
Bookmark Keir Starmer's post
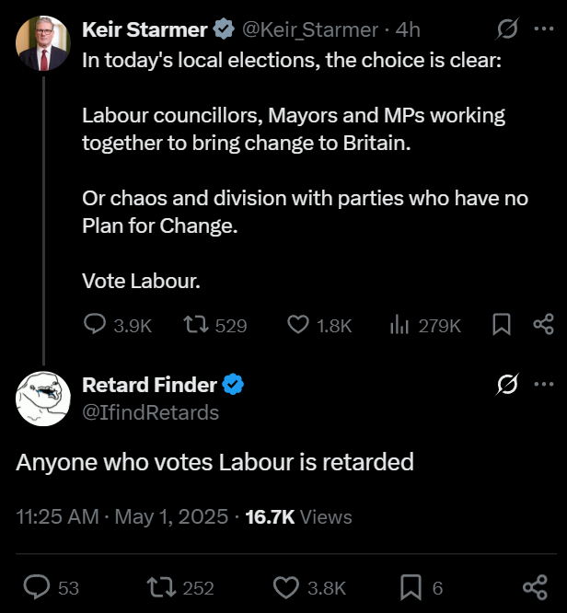coord(502,325)
